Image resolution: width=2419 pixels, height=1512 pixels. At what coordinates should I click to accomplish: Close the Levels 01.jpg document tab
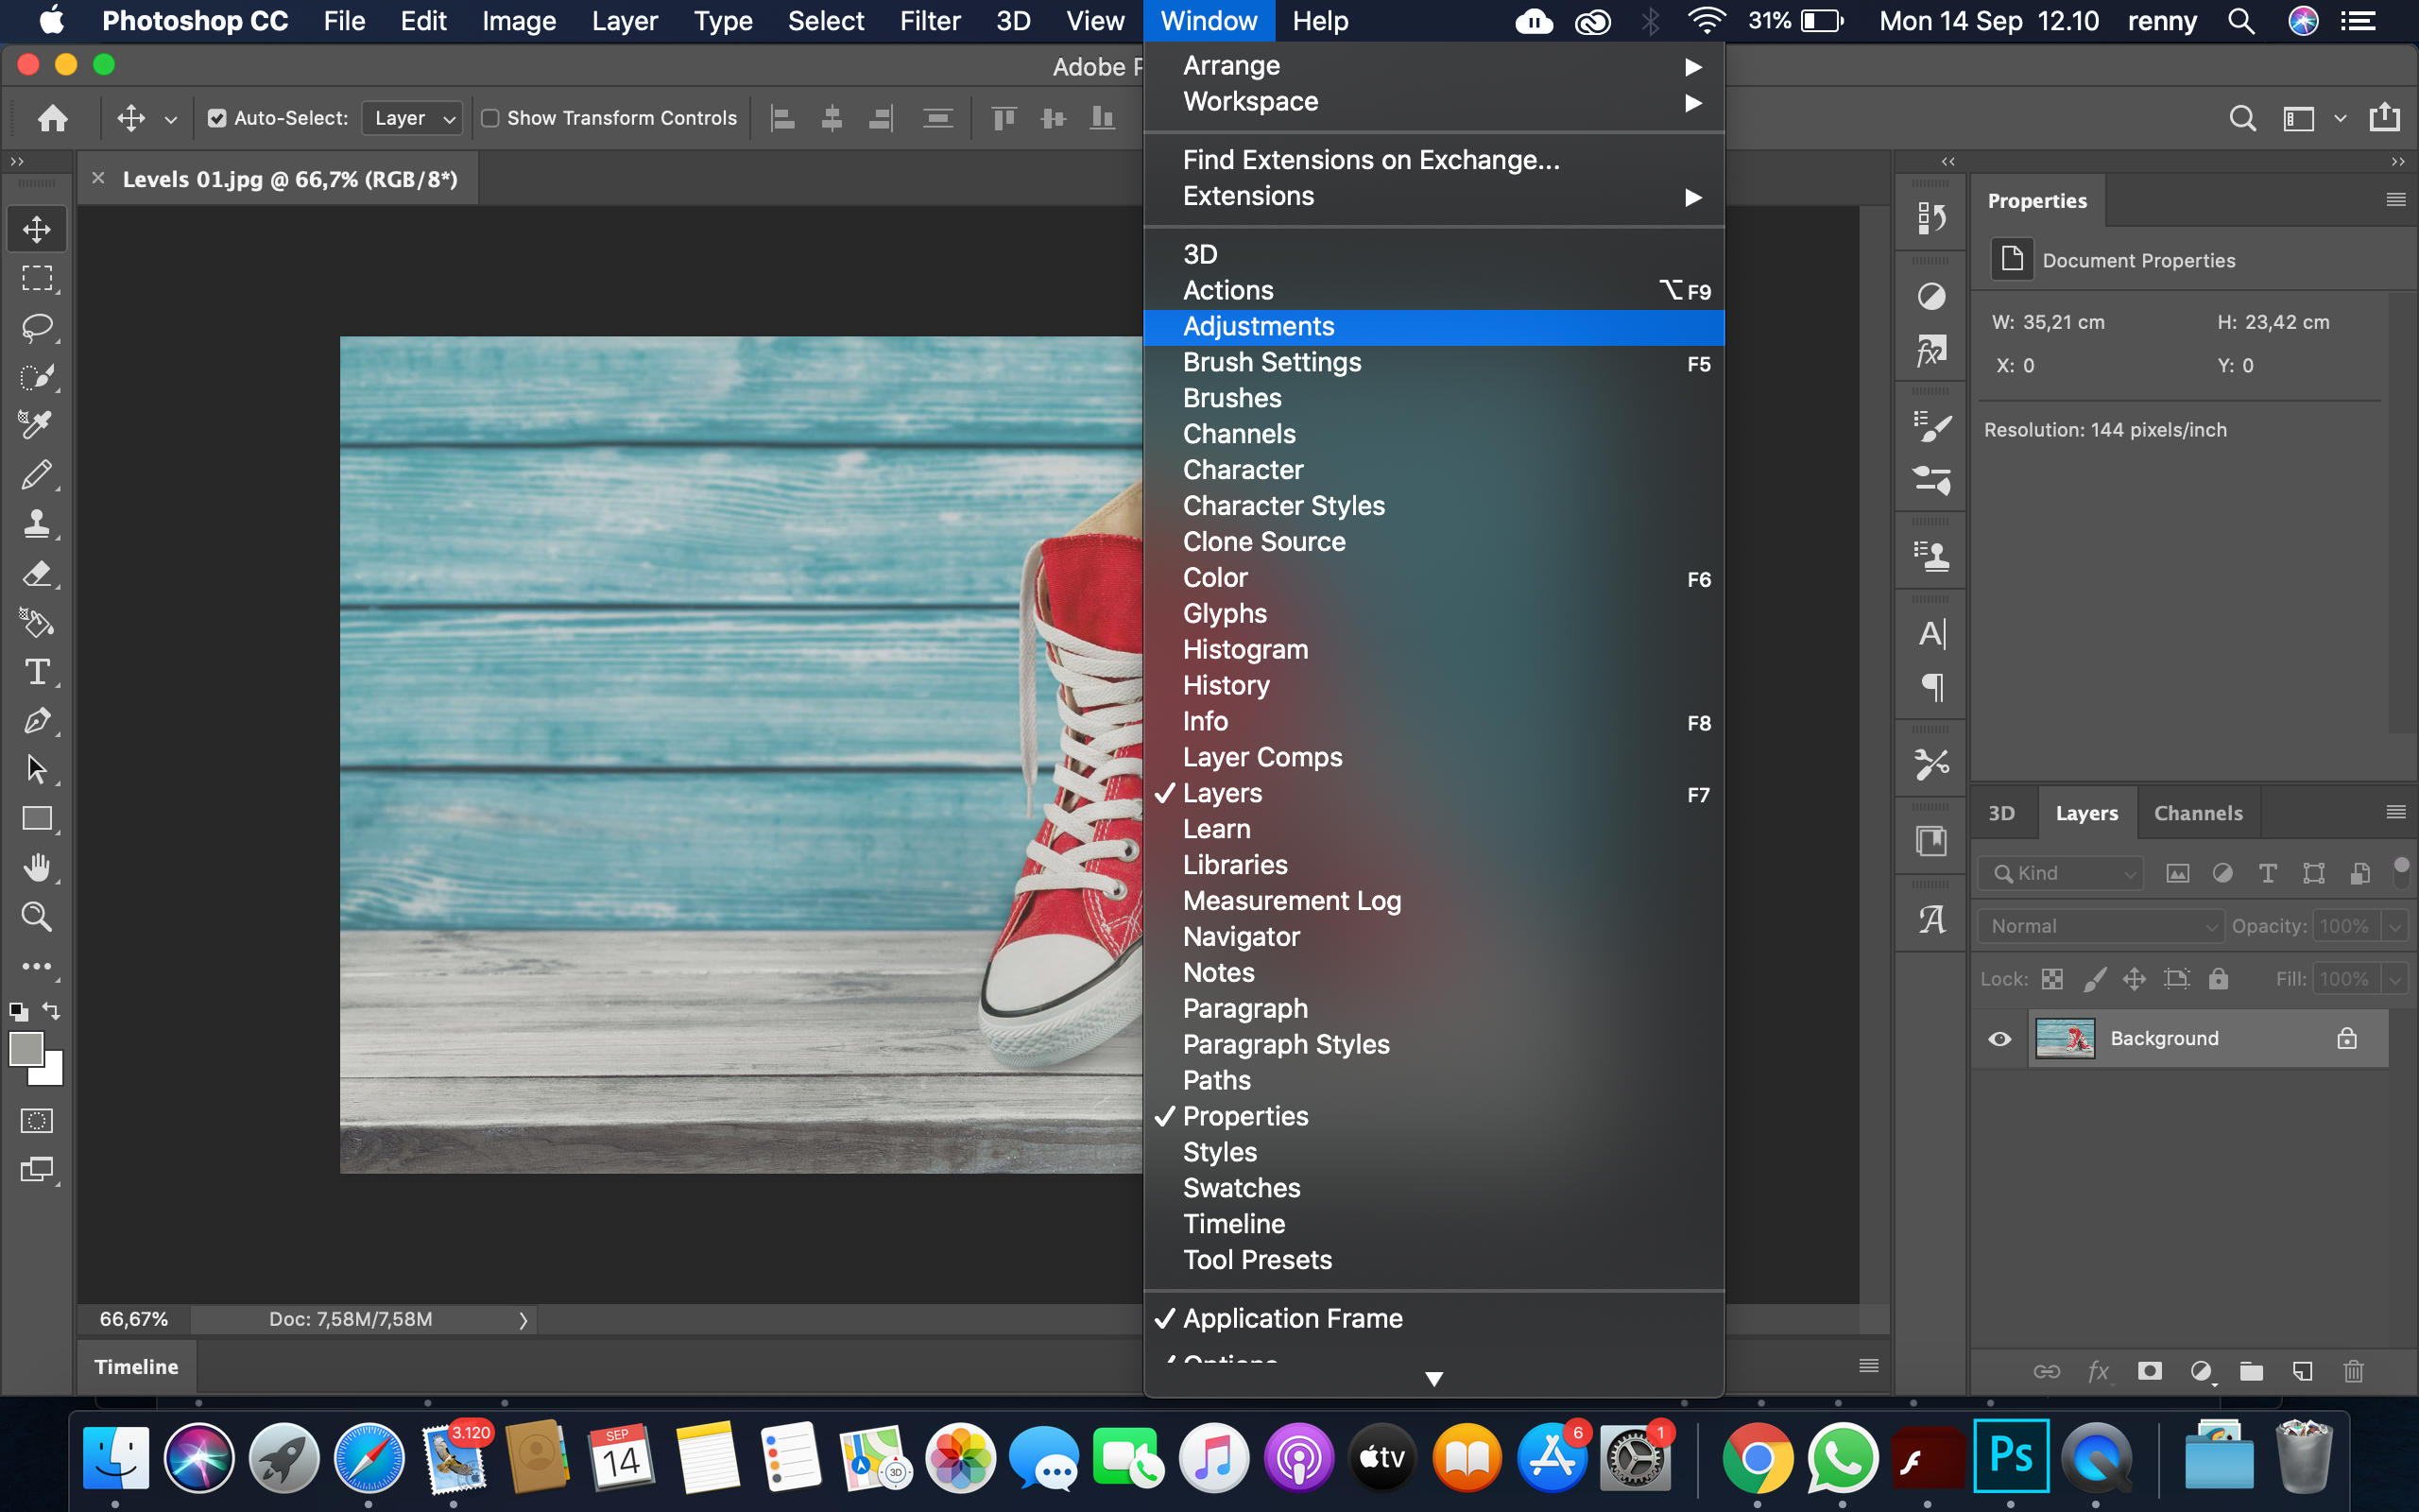pyautogui.click(x=98, y=178)
